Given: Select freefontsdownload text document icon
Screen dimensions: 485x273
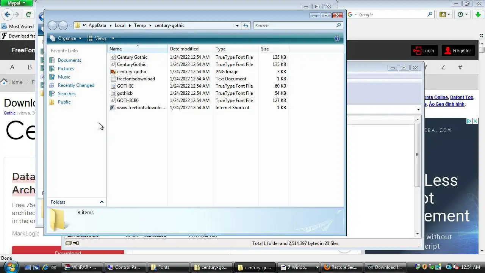Looking at the screenshot, I should (113, 79).
